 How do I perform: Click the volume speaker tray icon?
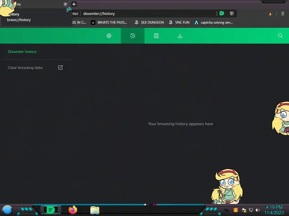(x=258, y=210)
